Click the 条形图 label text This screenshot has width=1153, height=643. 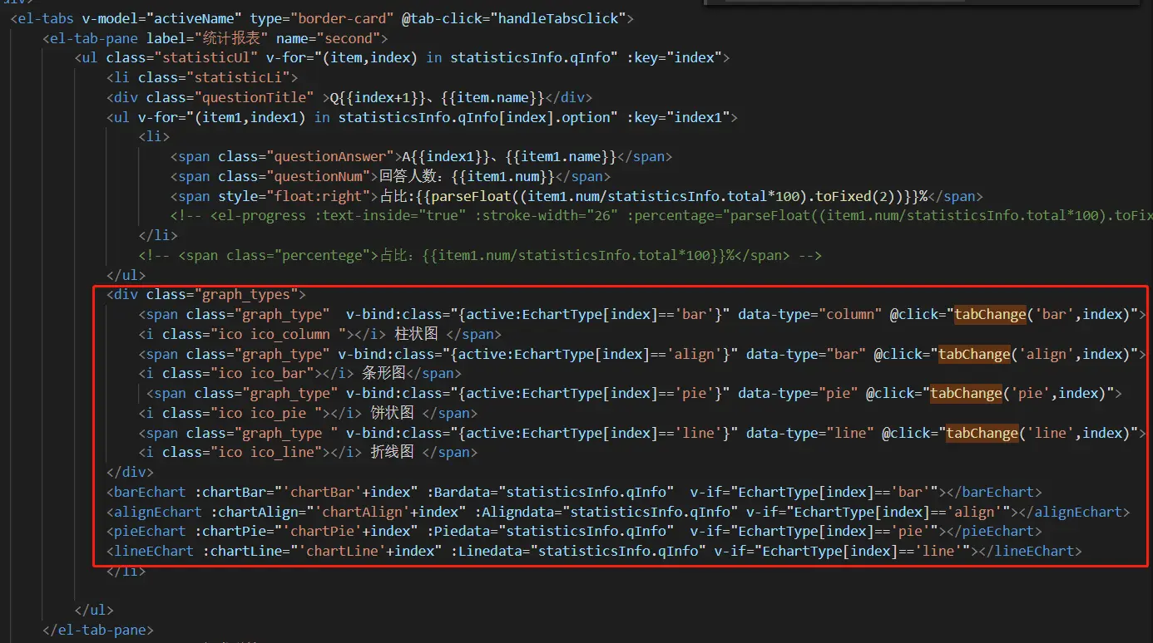pyautogui.click(x=385, y=374)
